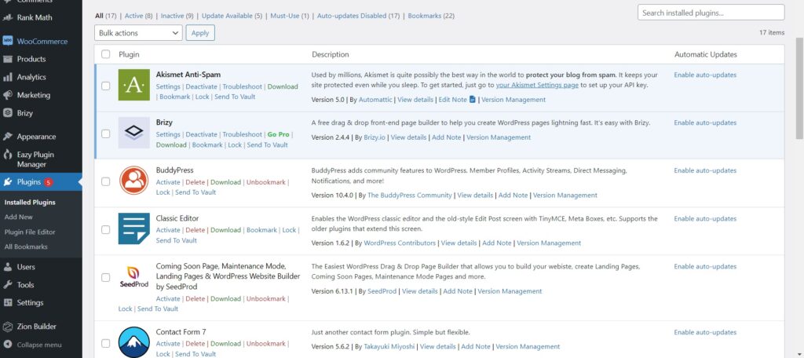804x358 pixels.
Task: Click the Brizy plugin logo
Action: (x=133, y=133)
